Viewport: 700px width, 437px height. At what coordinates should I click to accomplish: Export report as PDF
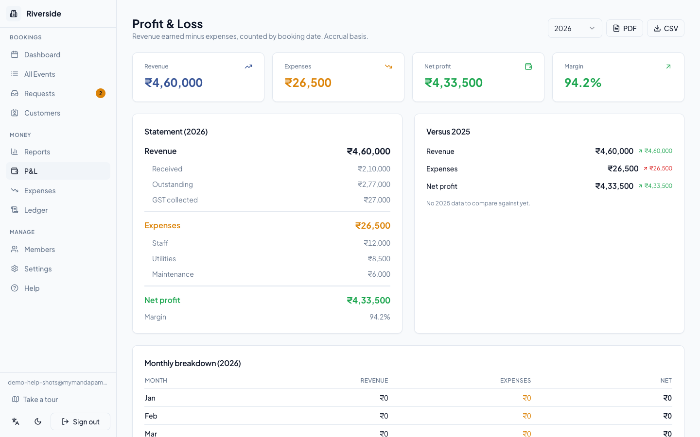pyautogui.click(x=625, y=28)
